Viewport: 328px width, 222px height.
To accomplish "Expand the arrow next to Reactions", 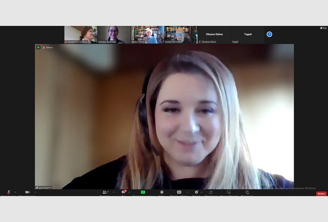I will pos(201,192).
